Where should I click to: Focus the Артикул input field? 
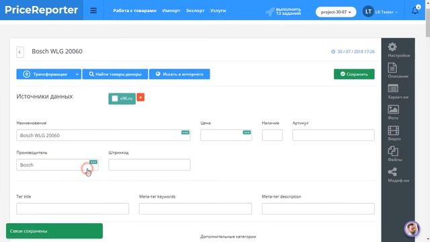(x=333, y=135)
